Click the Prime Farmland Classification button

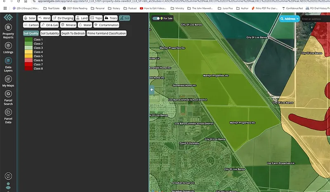(106, 33)
